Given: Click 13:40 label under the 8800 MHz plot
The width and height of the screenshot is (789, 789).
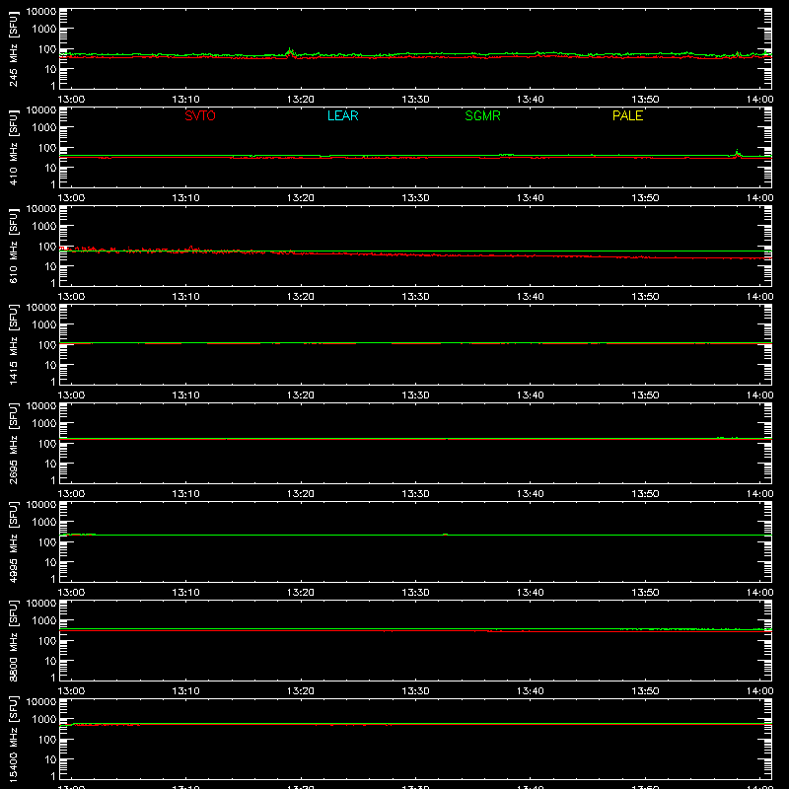Looking at the screenshot, I should 531,691.
